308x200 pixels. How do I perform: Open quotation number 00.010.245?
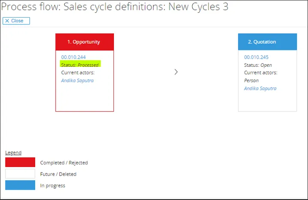pyautogui.click(x=256, y=57)
